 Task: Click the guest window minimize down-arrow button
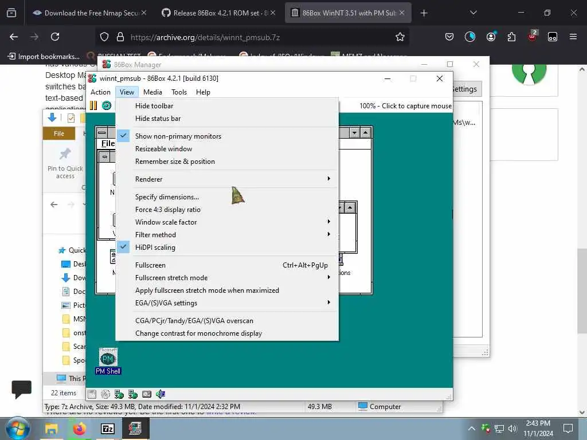pos(354,133)
